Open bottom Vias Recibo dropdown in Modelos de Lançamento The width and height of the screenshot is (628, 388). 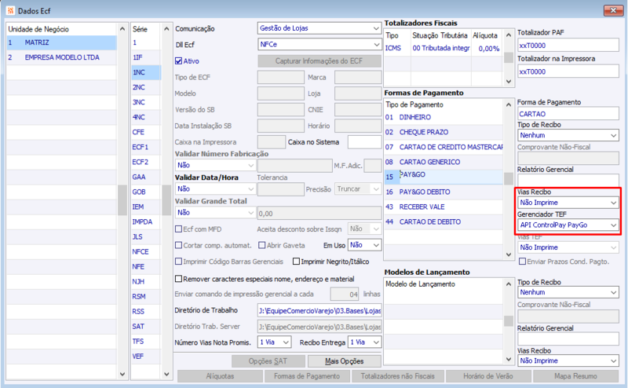[x=568, y=361]
